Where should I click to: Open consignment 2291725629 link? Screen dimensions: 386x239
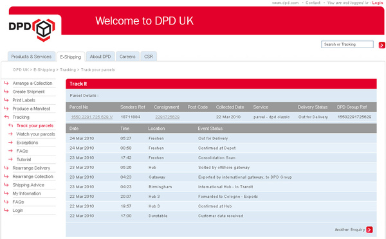pos(167,117)
